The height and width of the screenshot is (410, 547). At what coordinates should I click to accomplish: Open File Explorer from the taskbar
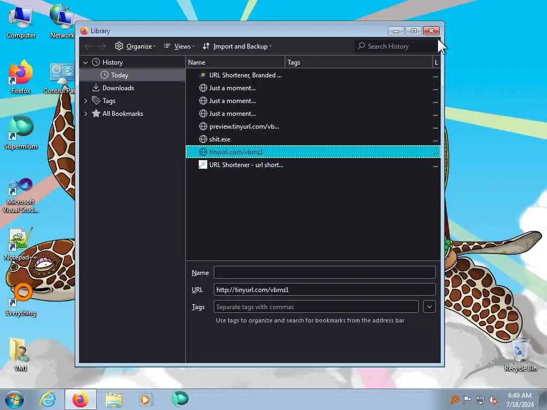click(114, 400)
